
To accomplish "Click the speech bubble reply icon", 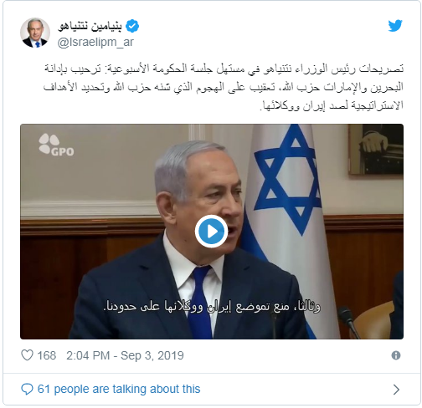I will [27, 389].
